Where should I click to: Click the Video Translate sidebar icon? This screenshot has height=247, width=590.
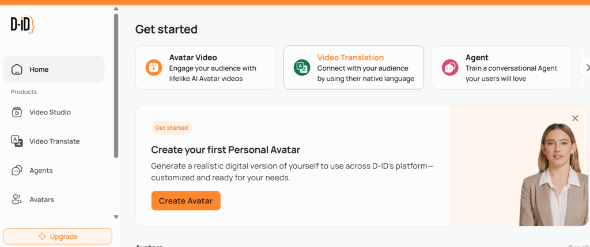(x=17, y=141)
